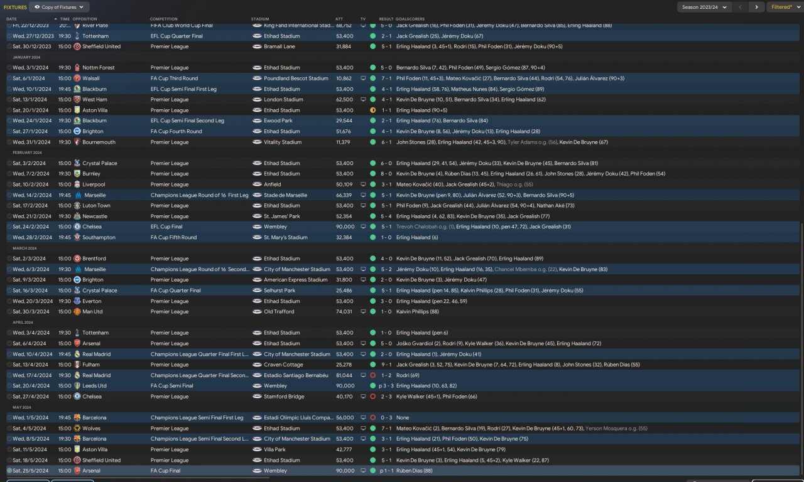Click the Luton Town club badge
The image size is (804, 482).
tap(77, 206)
